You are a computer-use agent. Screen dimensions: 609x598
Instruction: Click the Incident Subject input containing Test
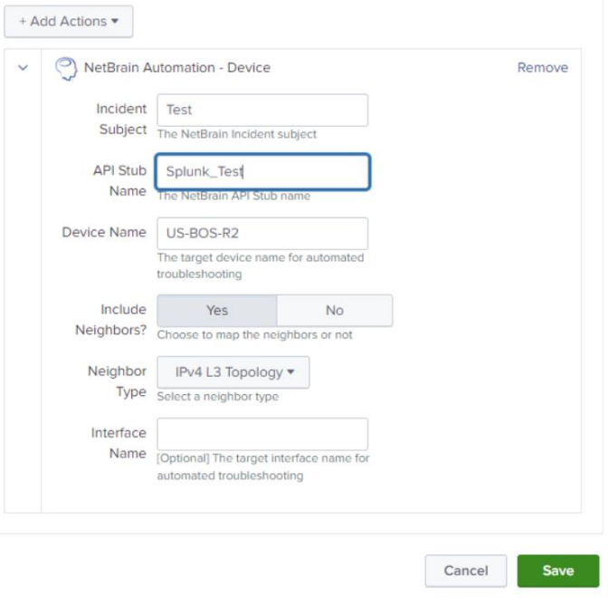pyautogui.click(x=262, y=110)
